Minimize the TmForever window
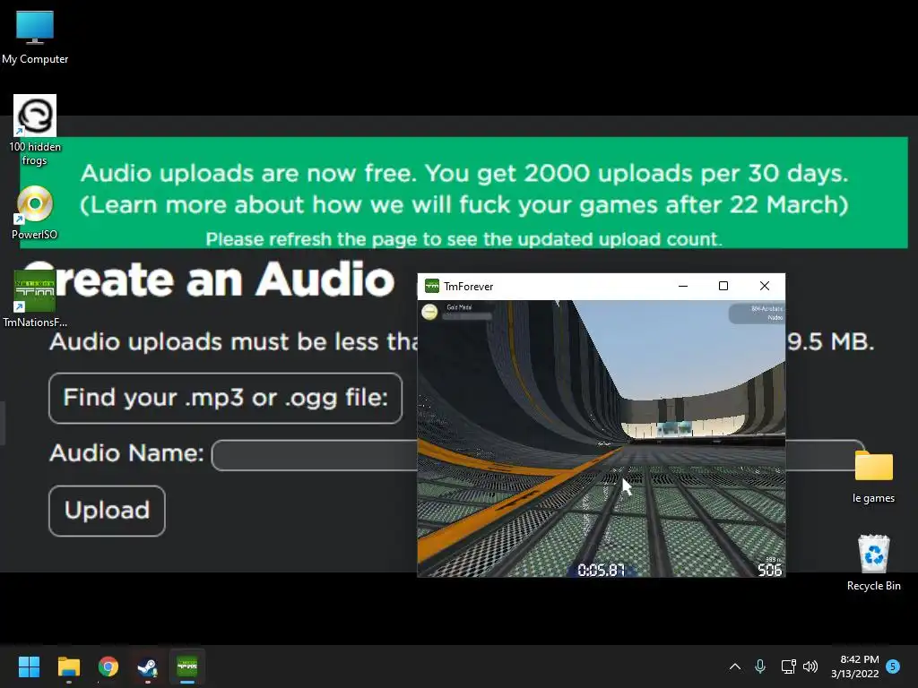 pyautogui.click(x=682, y=286)
